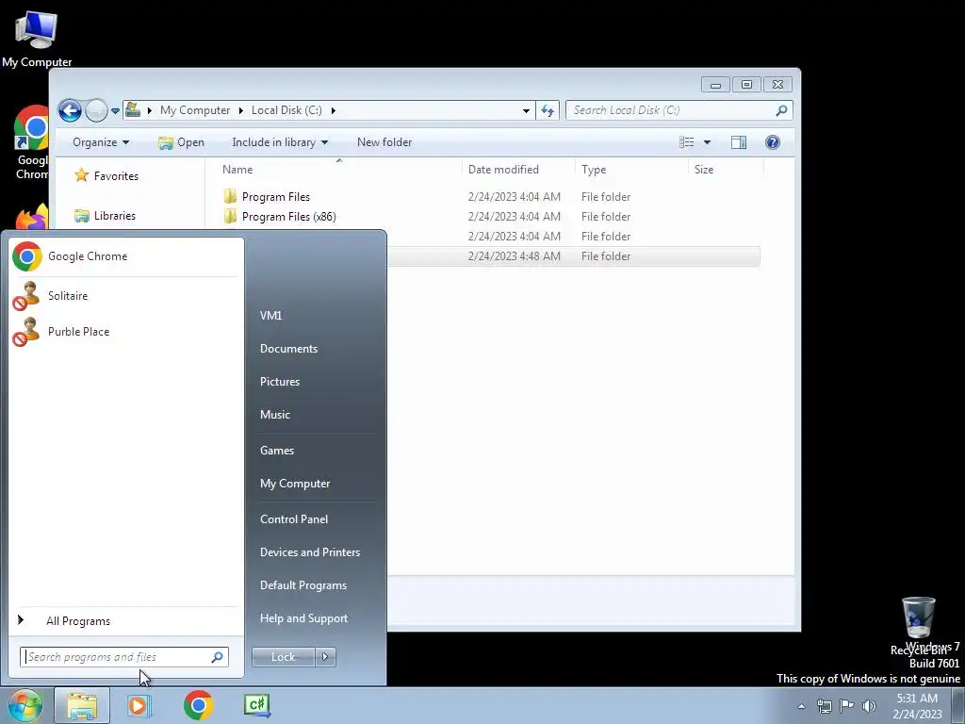Open Explorer help icon
The height and width of the screenshot is (724, 965).
773,142
